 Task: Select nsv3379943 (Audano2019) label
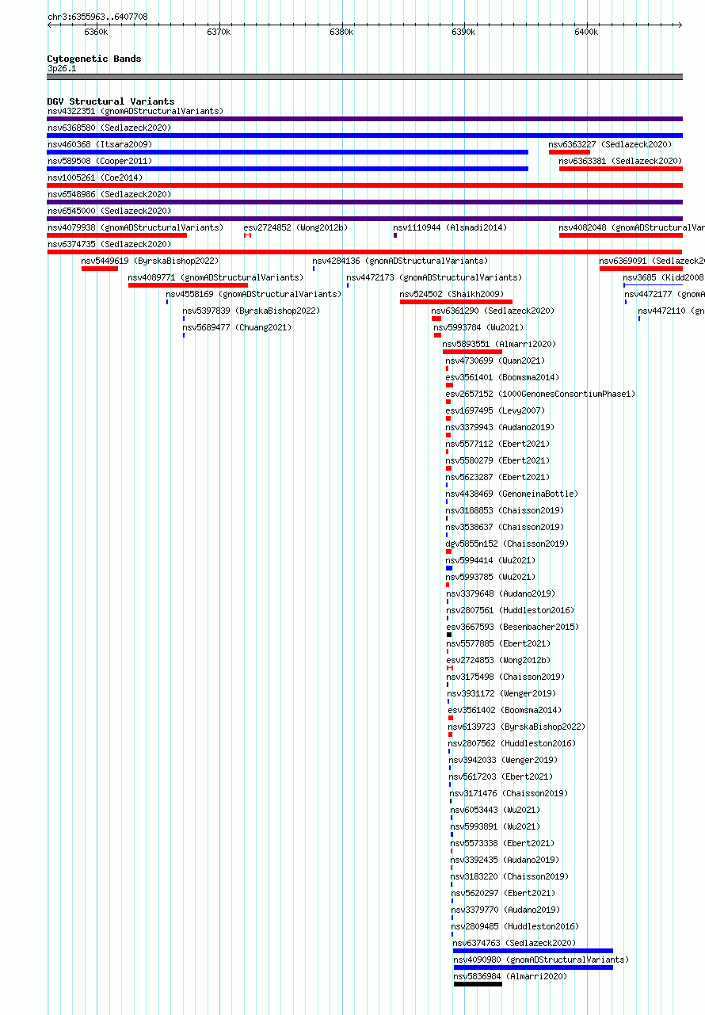click(500, 427)
